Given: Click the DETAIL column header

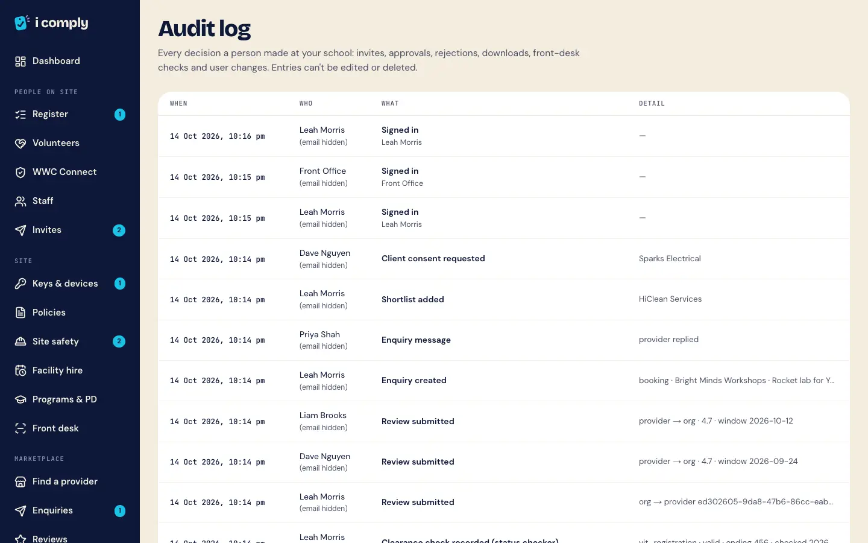Looking at the screenshot, I should click(x=652, y=104).
